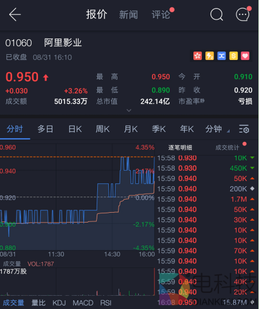Image resolution: width=259 pixels, height=309 pixels.
Task: Open 成交统计 trade statistics tab
Action: [x=227, y=148]
